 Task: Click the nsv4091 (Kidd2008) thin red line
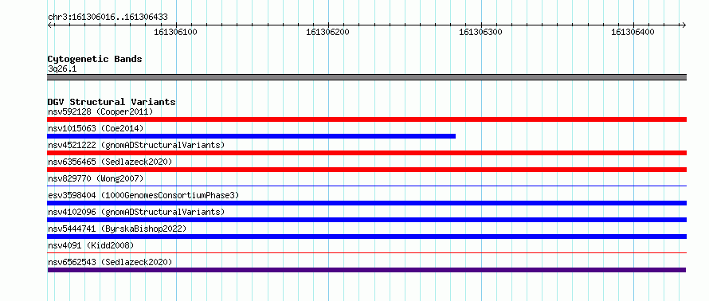coord(366,253)
